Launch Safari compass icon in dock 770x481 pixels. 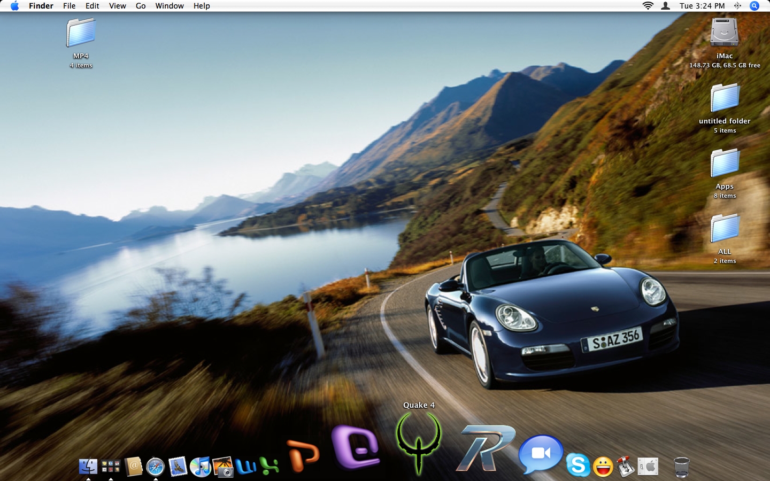pos(156,467)
